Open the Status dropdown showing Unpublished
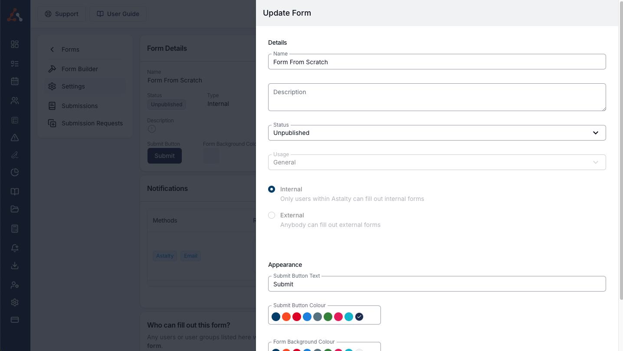 coord(436,133)
